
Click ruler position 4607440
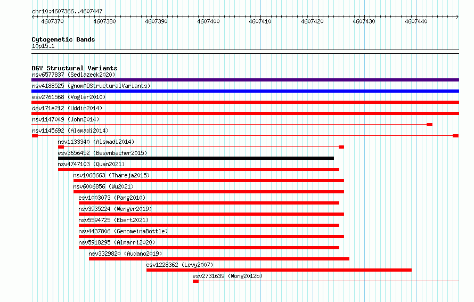click(x=416, y=21)
